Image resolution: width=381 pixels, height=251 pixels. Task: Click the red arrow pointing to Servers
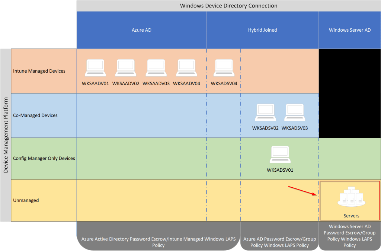pyautogui.click(x=302, y=190)
